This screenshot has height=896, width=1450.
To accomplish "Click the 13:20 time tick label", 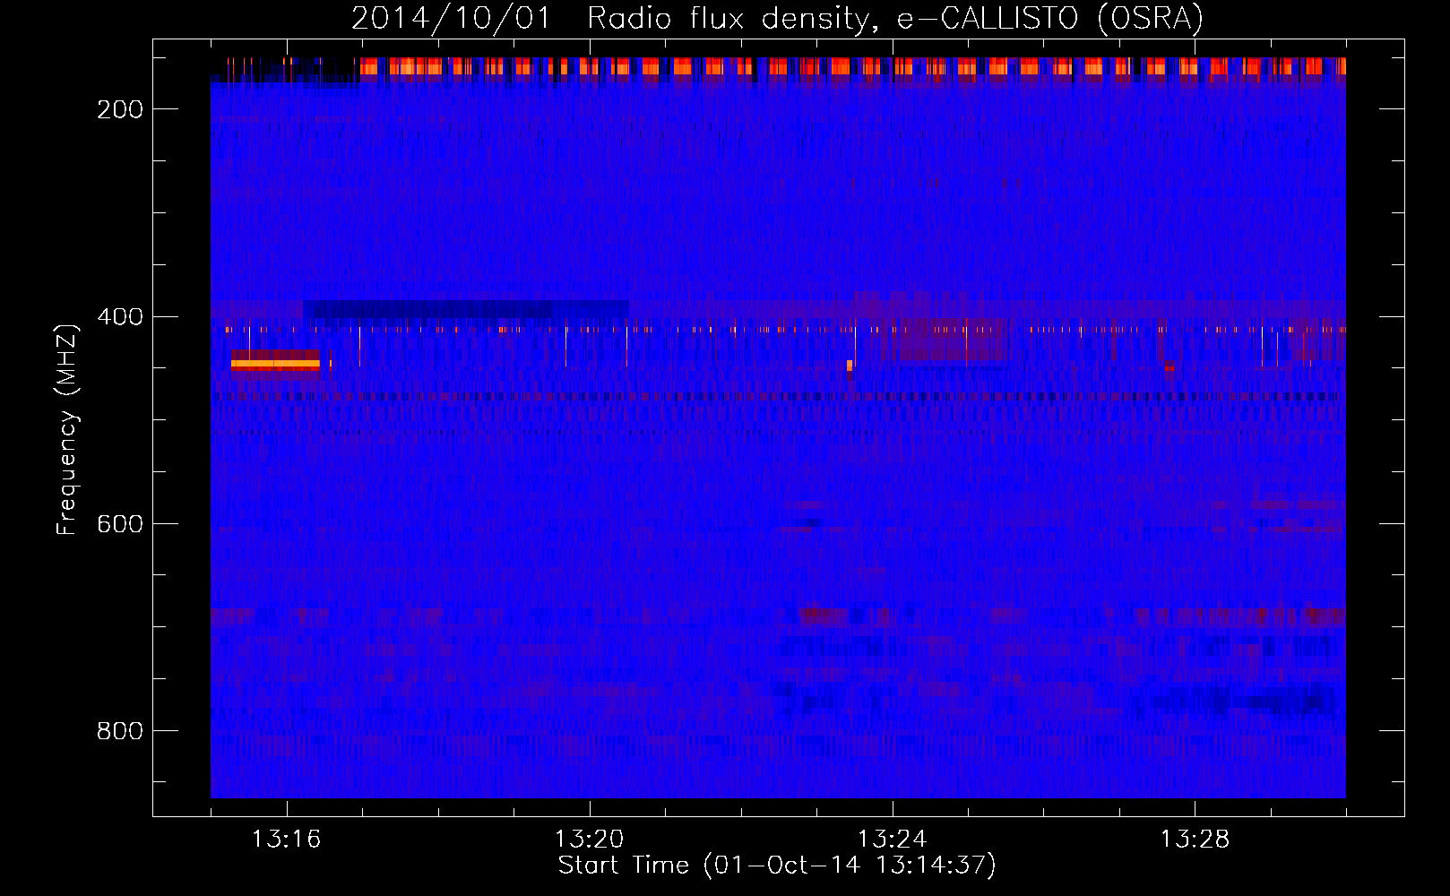I will (590, 839).
